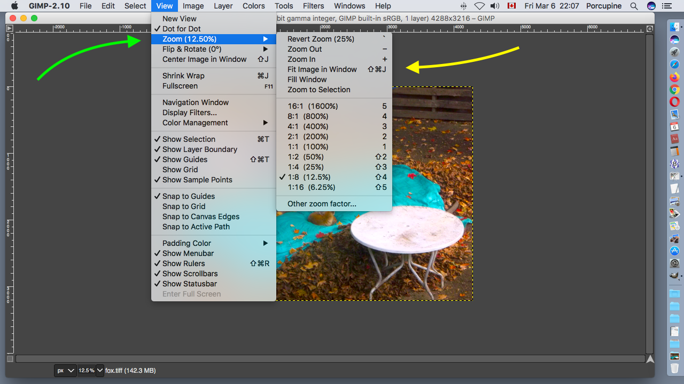Open Navigation Window
684x384 pixels.
tap(214, 102)
